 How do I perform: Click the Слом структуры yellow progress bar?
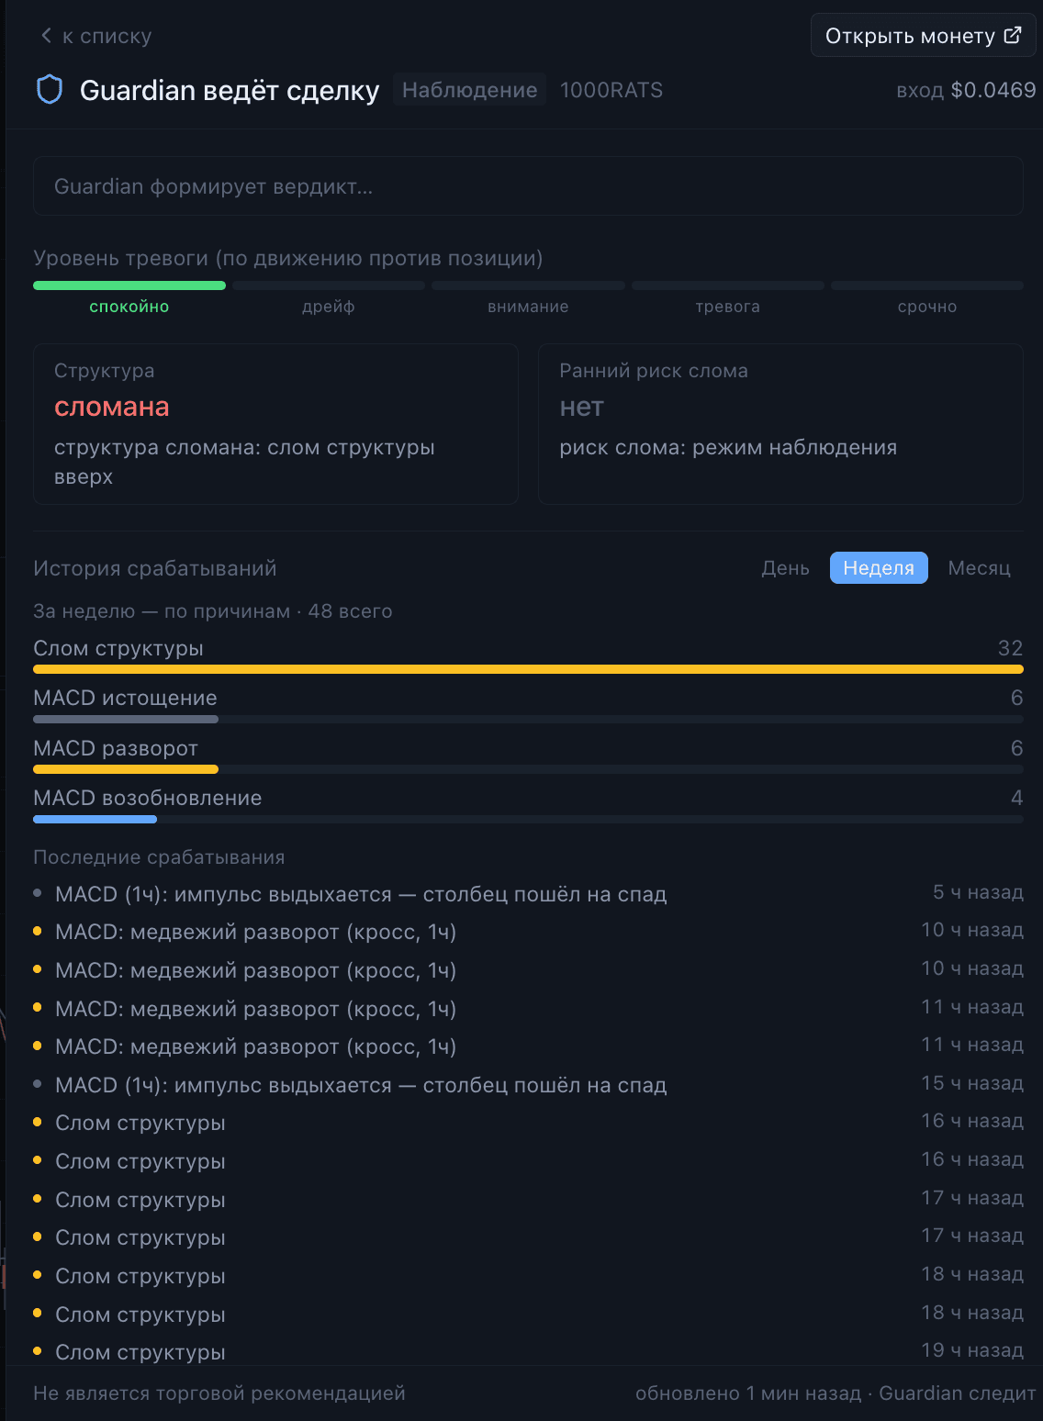[x=528, y=669]
